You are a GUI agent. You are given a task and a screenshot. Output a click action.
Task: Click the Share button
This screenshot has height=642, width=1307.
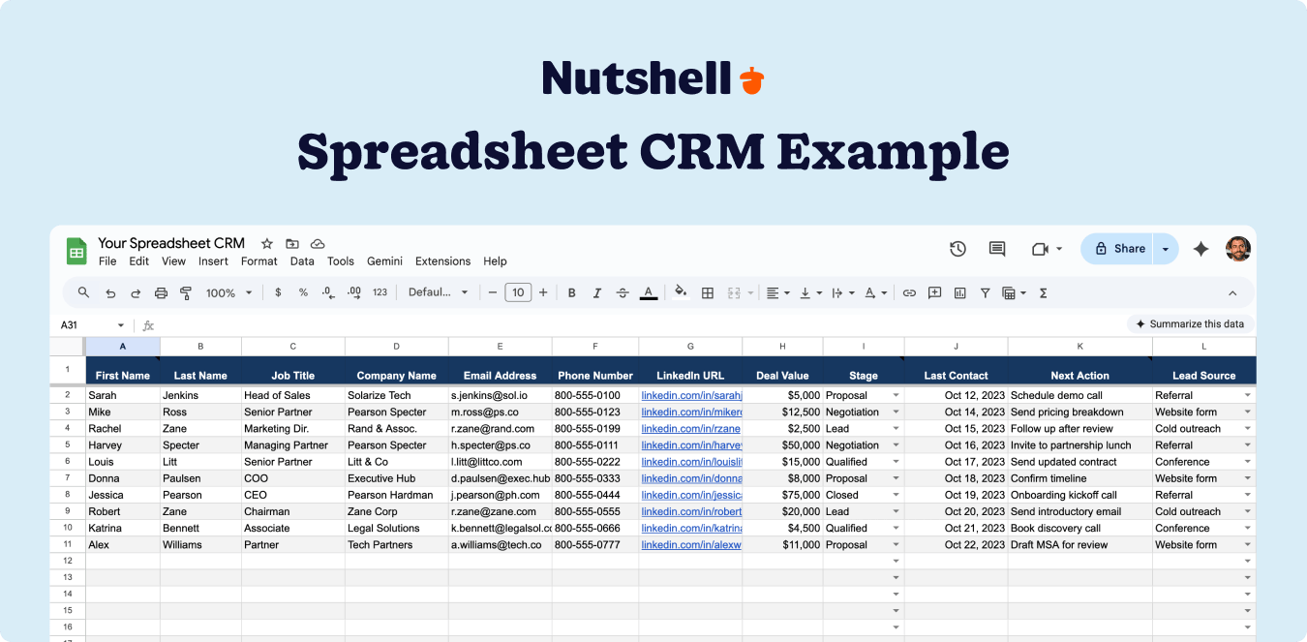click(x=1118, y=249)
